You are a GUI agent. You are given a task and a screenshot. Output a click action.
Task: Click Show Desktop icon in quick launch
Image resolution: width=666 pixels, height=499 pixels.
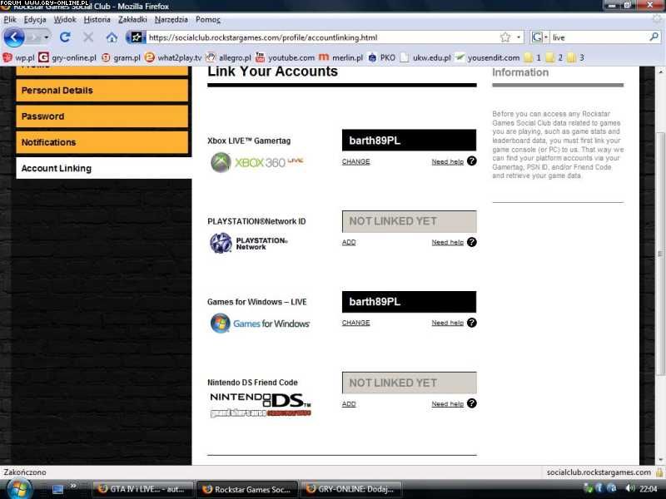click(57, 489)
